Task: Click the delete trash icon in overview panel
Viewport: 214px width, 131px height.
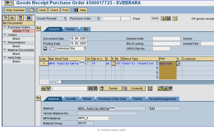Action: pyautogui.click(x=20, y=18)
